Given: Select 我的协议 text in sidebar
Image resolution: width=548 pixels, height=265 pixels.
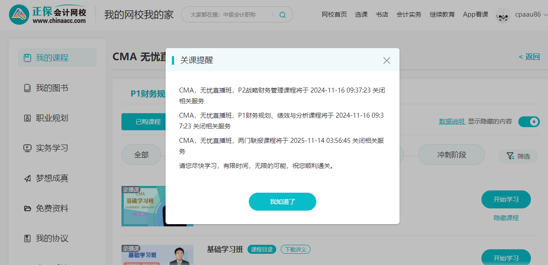Looking at the screenshot, I should pos(52,238).
